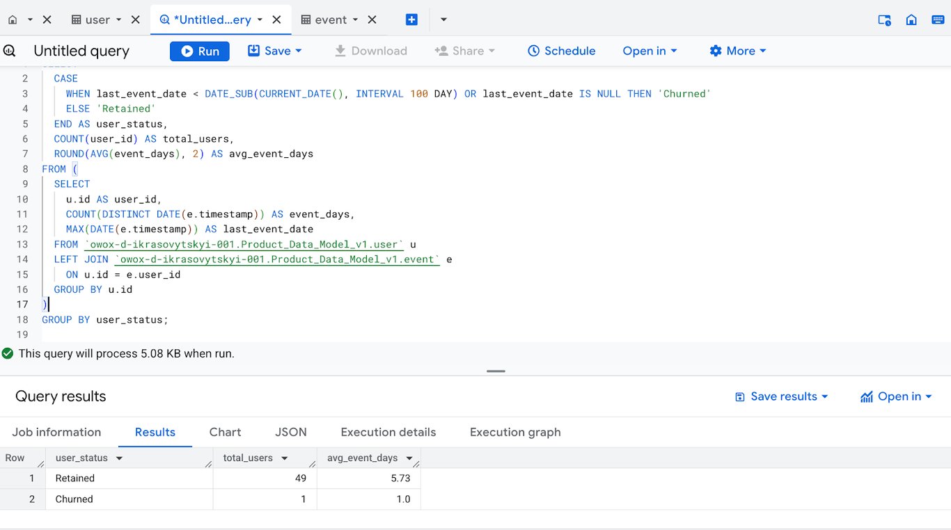The width and height of the screenshot is (951, 530).
Task: Click the results pane divider handle
Action: [496, 371]
